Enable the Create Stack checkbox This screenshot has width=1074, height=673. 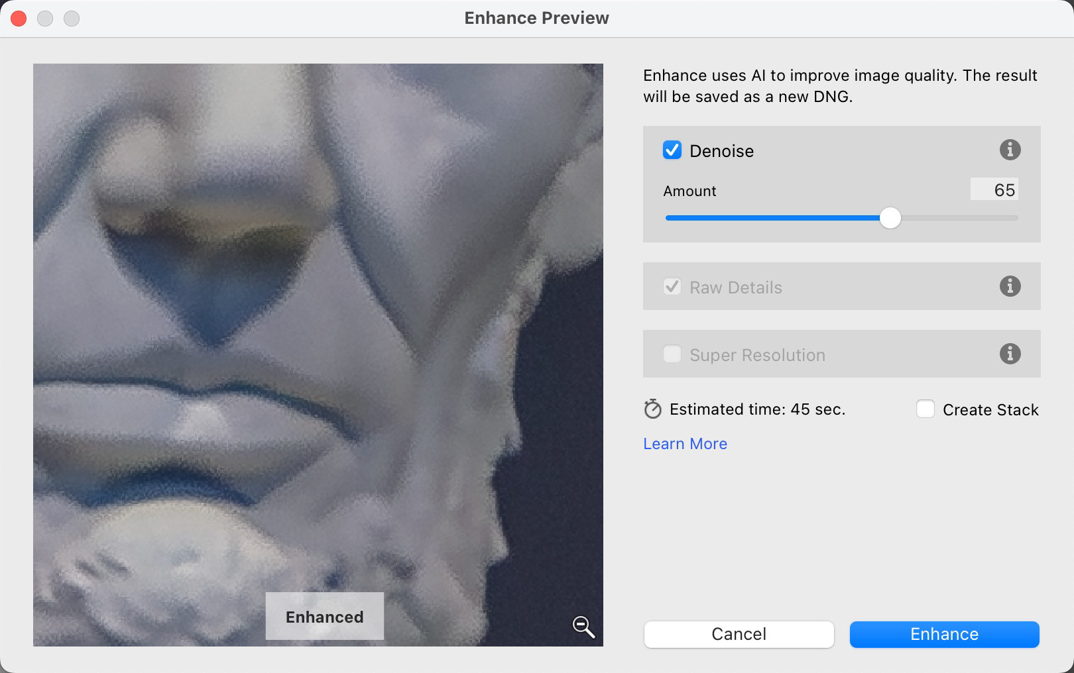(925, 409)
